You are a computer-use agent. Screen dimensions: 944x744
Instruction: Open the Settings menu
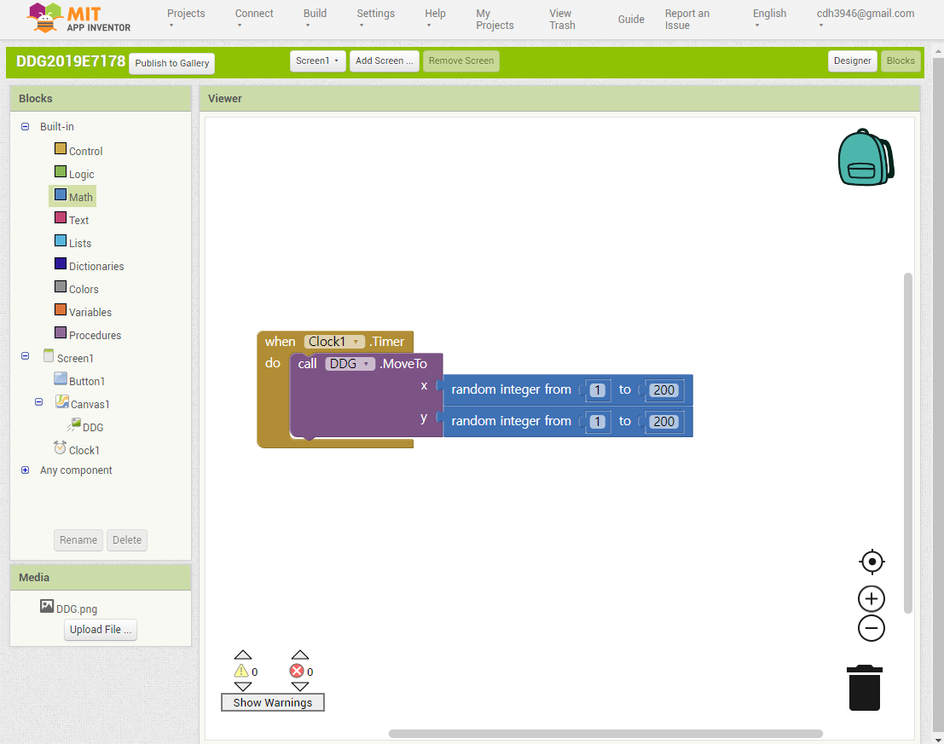[x=376, y=18]
